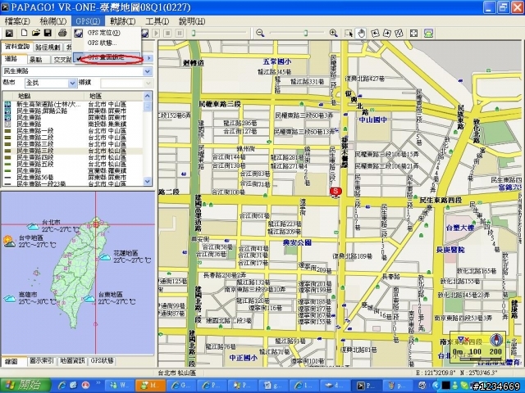Click the 台中地區 sunny weather icon

coord(9,242)
